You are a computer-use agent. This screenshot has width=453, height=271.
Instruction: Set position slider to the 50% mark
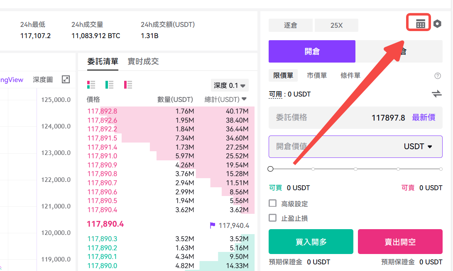point(356,169)
